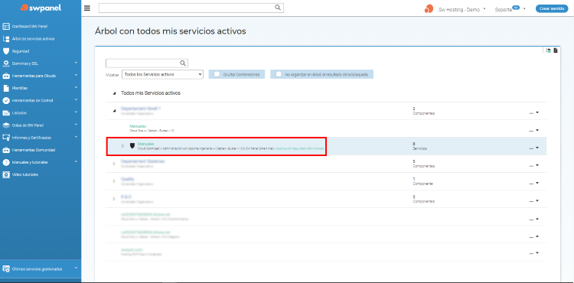Click Últimos servicios gestionados icon

click(x=6, y=269)
